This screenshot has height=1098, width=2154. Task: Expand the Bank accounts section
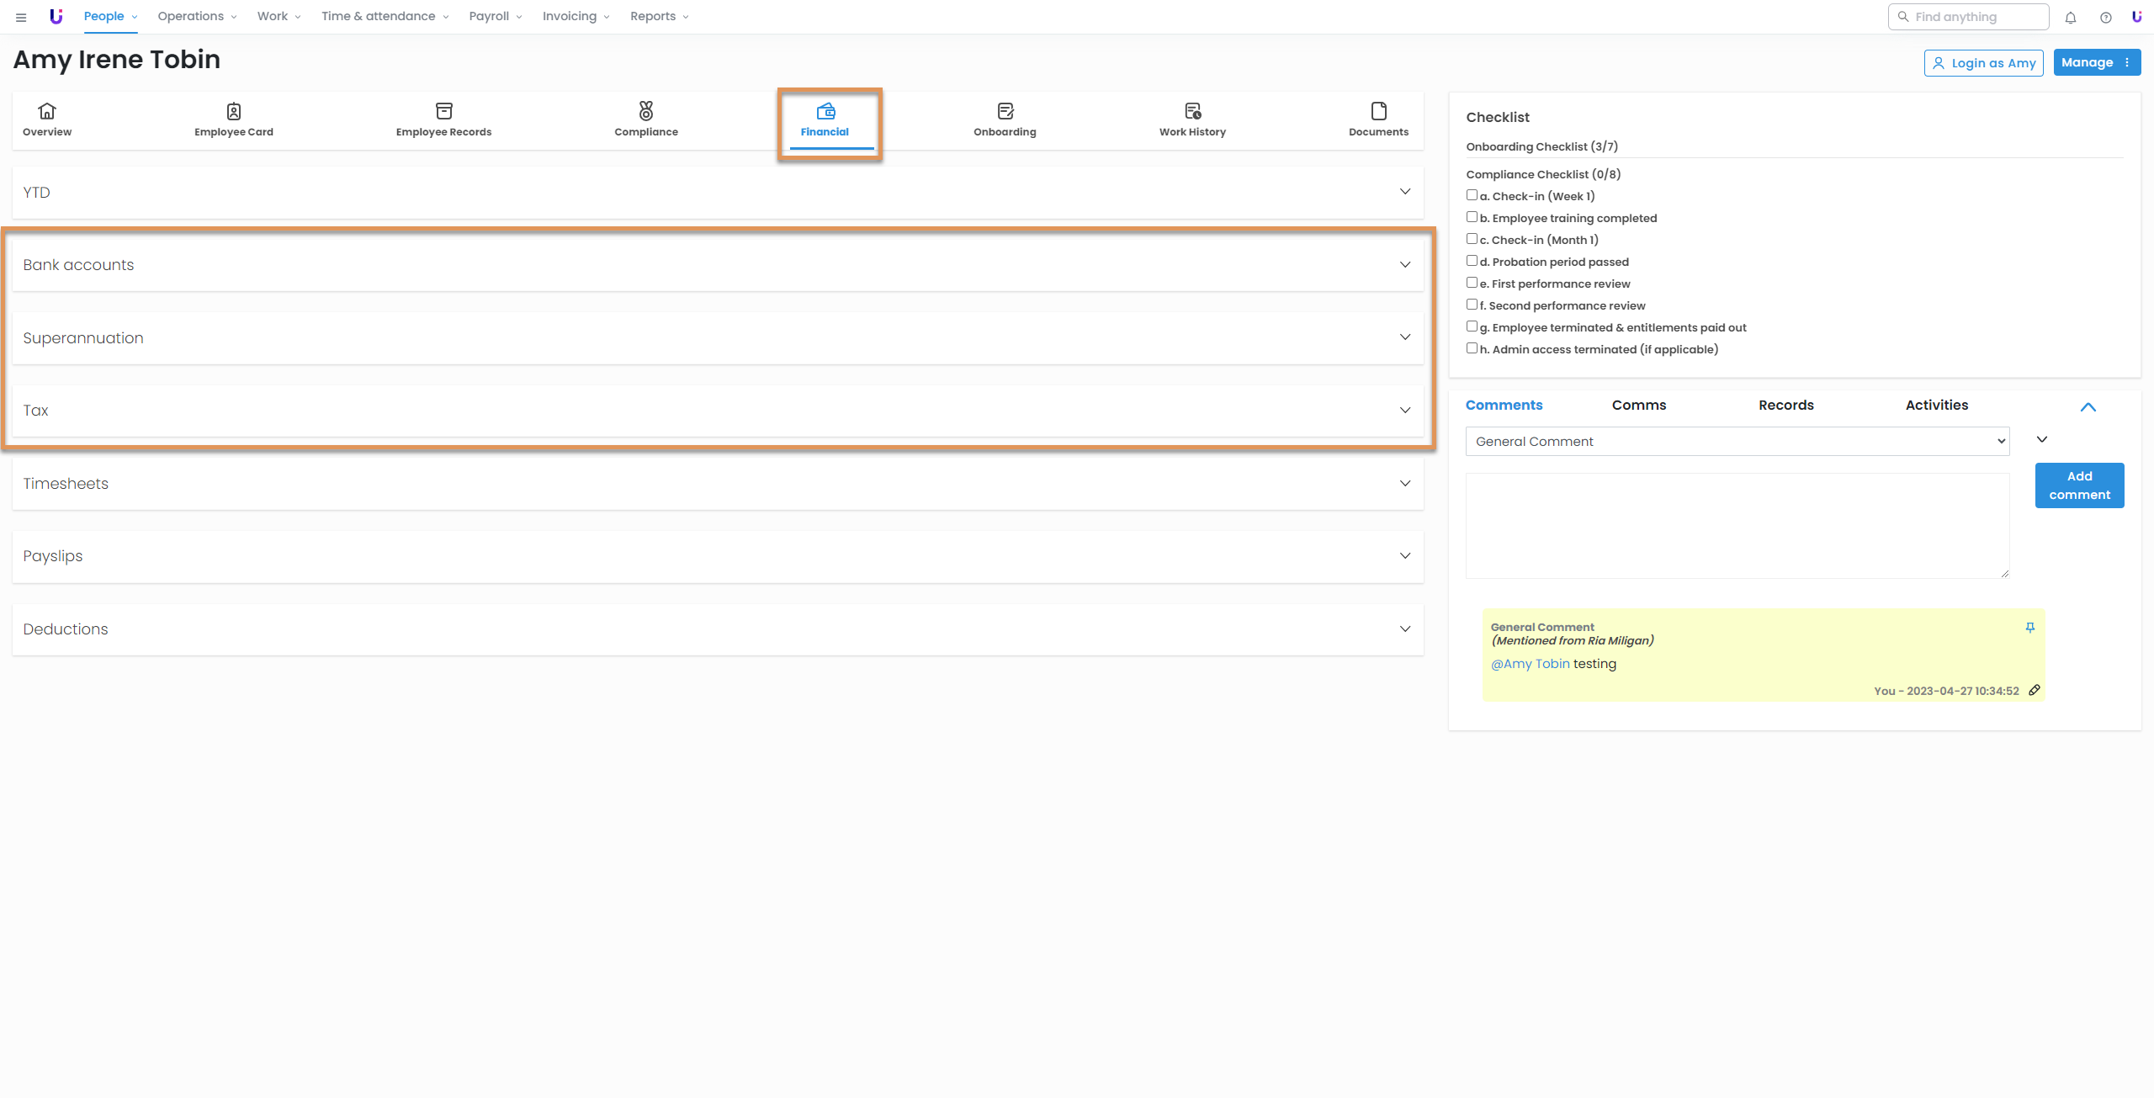(x=1404, y=265)
